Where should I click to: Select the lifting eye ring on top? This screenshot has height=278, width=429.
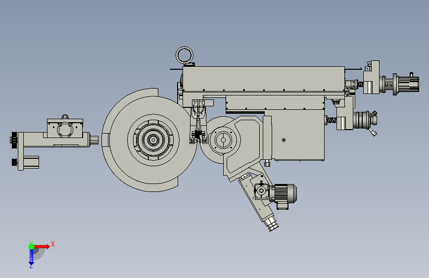[x=185, y=55]
